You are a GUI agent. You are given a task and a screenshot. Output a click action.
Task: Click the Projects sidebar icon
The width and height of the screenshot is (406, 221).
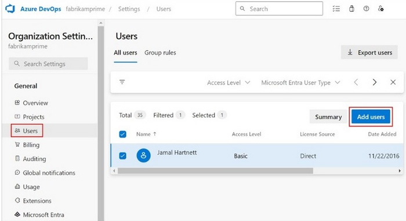click(x=17, y=117)
